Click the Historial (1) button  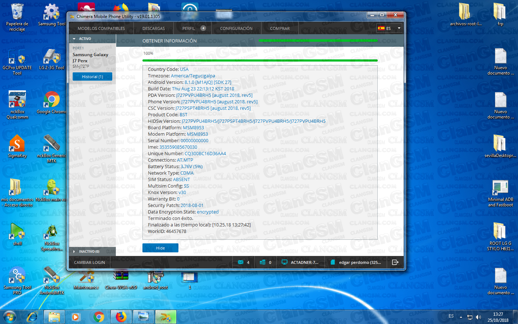pos(92,77)
